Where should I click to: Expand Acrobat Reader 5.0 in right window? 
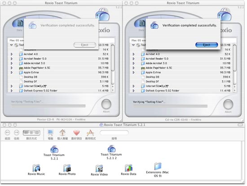(133, 59)
